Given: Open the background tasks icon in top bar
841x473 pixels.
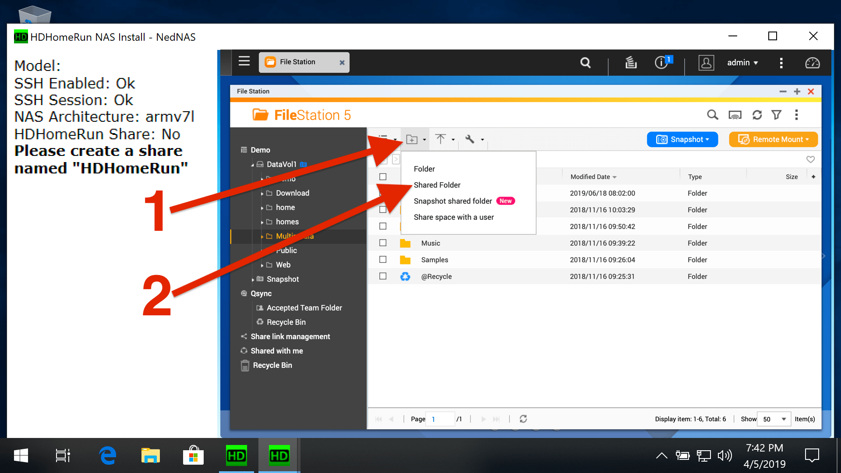Looking at the screenshot, I should tap(631, 63).
